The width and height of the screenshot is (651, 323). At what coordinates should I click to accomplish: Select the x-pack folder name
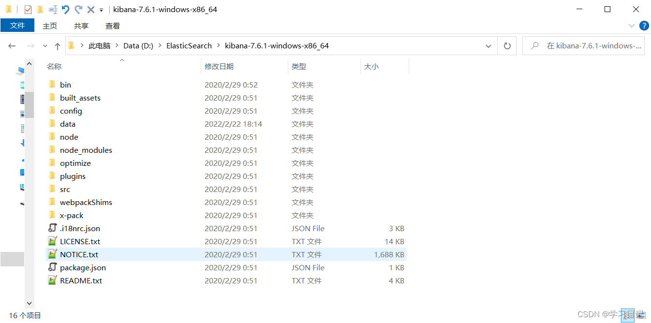click(x=72, y=215)
